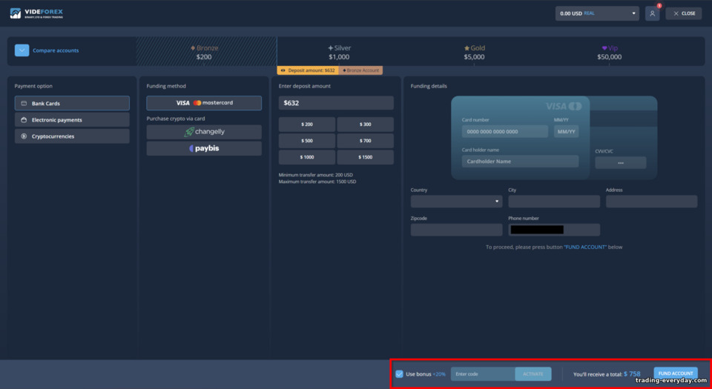
Task: Click the Address input field
Action: point(652,202)
